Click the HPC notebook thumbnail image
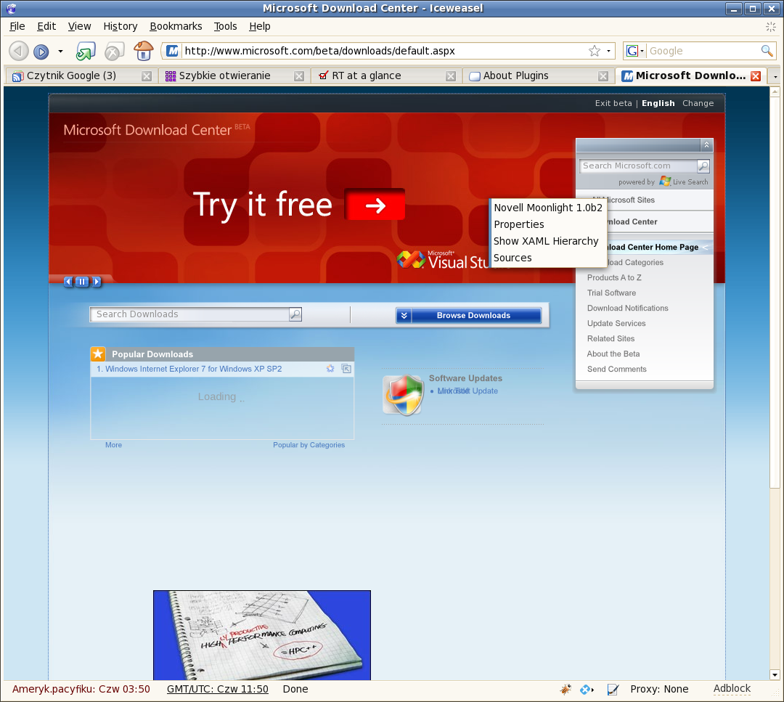Screen dimensions: 784x702 (262, 635)
